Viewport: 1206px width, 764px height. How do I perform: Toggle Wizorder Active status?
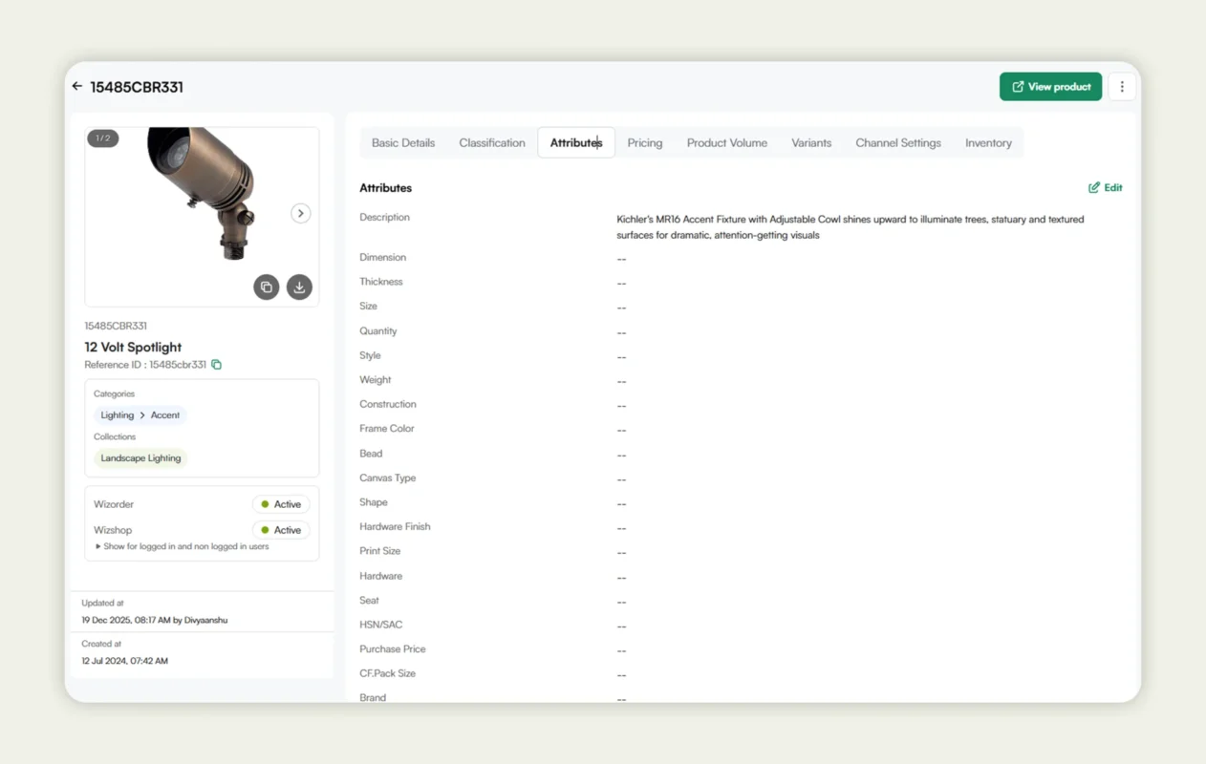(x=281, y=503)
